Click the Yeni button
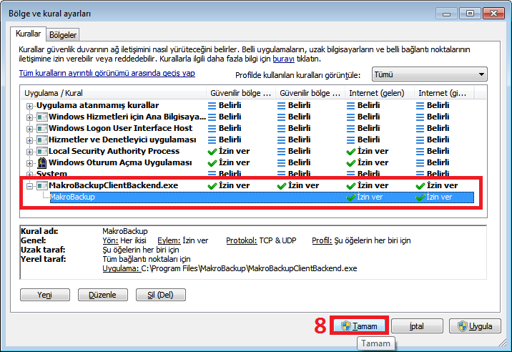Screen dimensions: 512x352 coord(45,295)
